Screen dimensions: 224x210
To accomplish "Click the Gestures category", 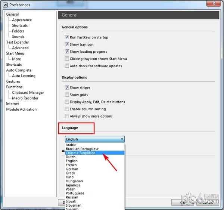I will [13, 81].
